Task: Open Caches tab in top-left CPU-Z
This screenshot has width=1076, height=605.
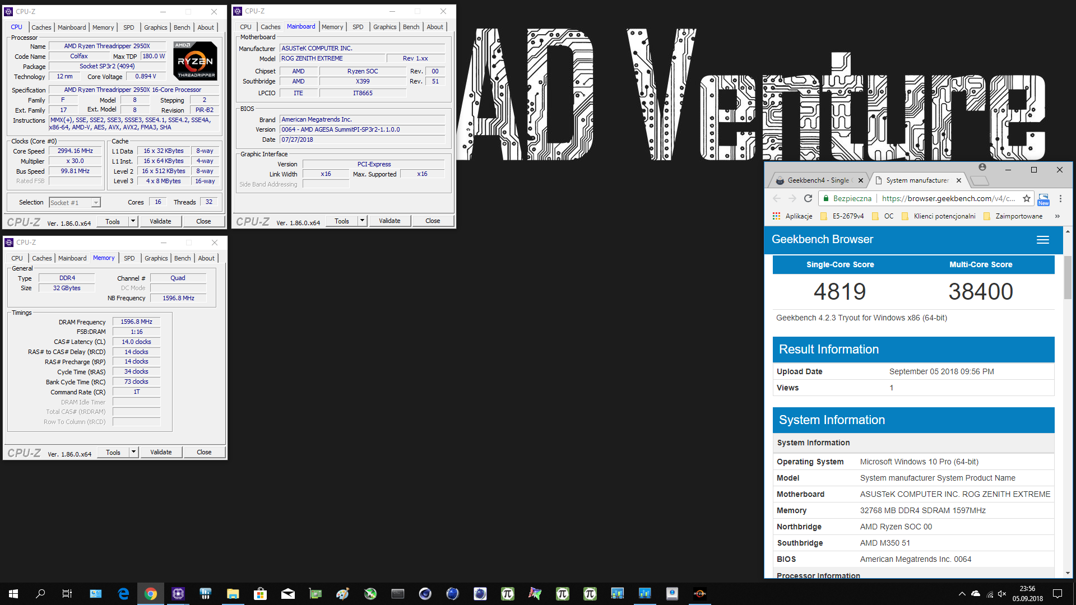Action: [x=41, y=27]
